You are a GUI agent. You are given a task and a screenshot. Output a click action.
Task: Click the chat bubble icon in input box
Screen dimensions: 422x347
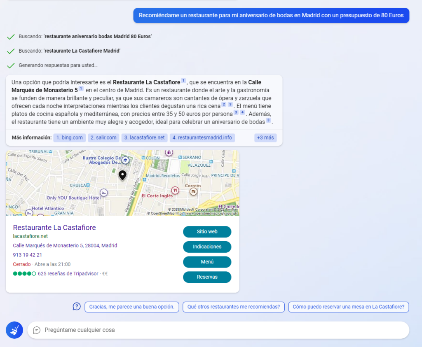(x=37, y=330)
